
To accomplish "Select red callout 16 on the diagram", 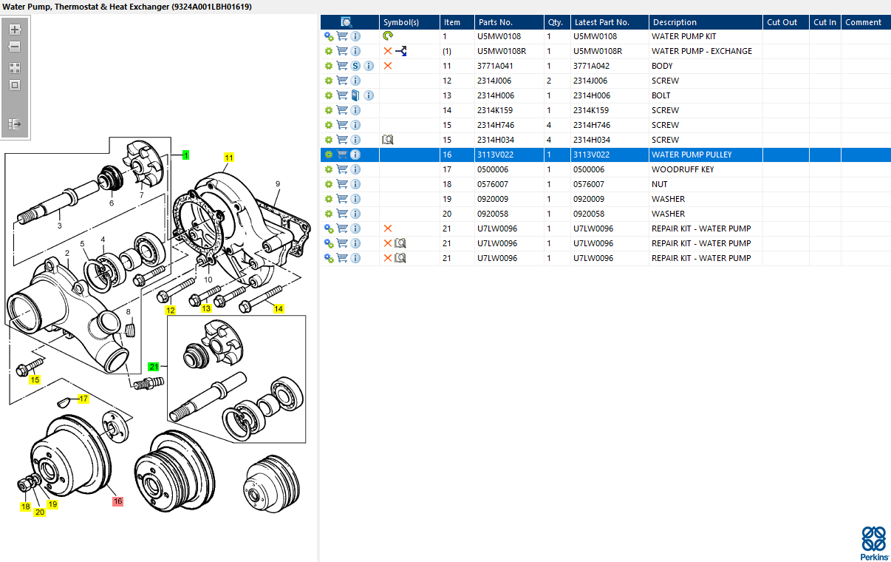I will tap(117, 501).
